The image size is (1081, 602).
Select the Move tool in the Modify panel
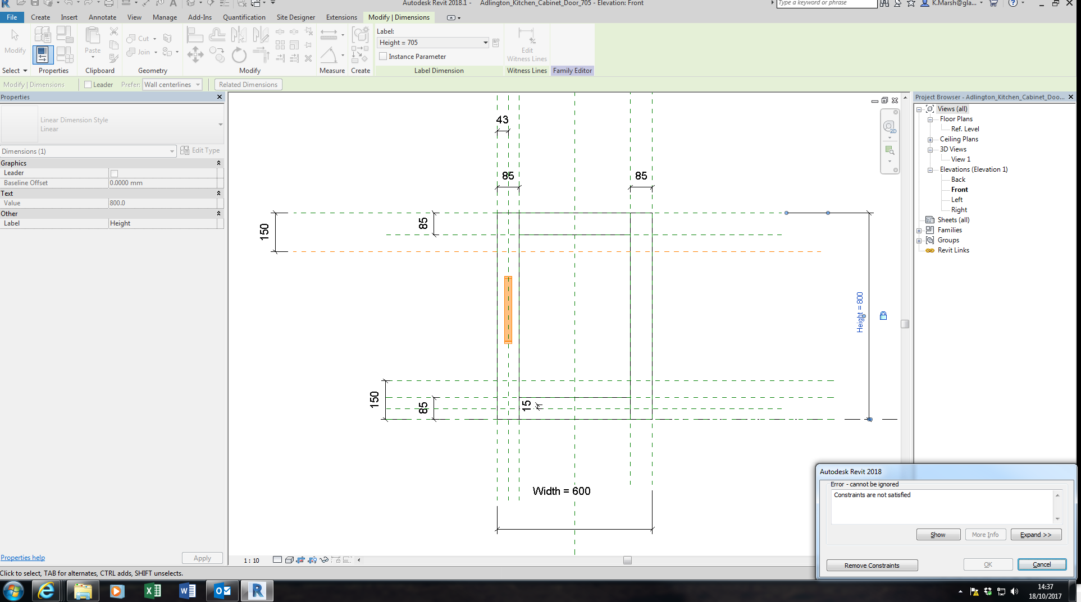pos(195,54)
